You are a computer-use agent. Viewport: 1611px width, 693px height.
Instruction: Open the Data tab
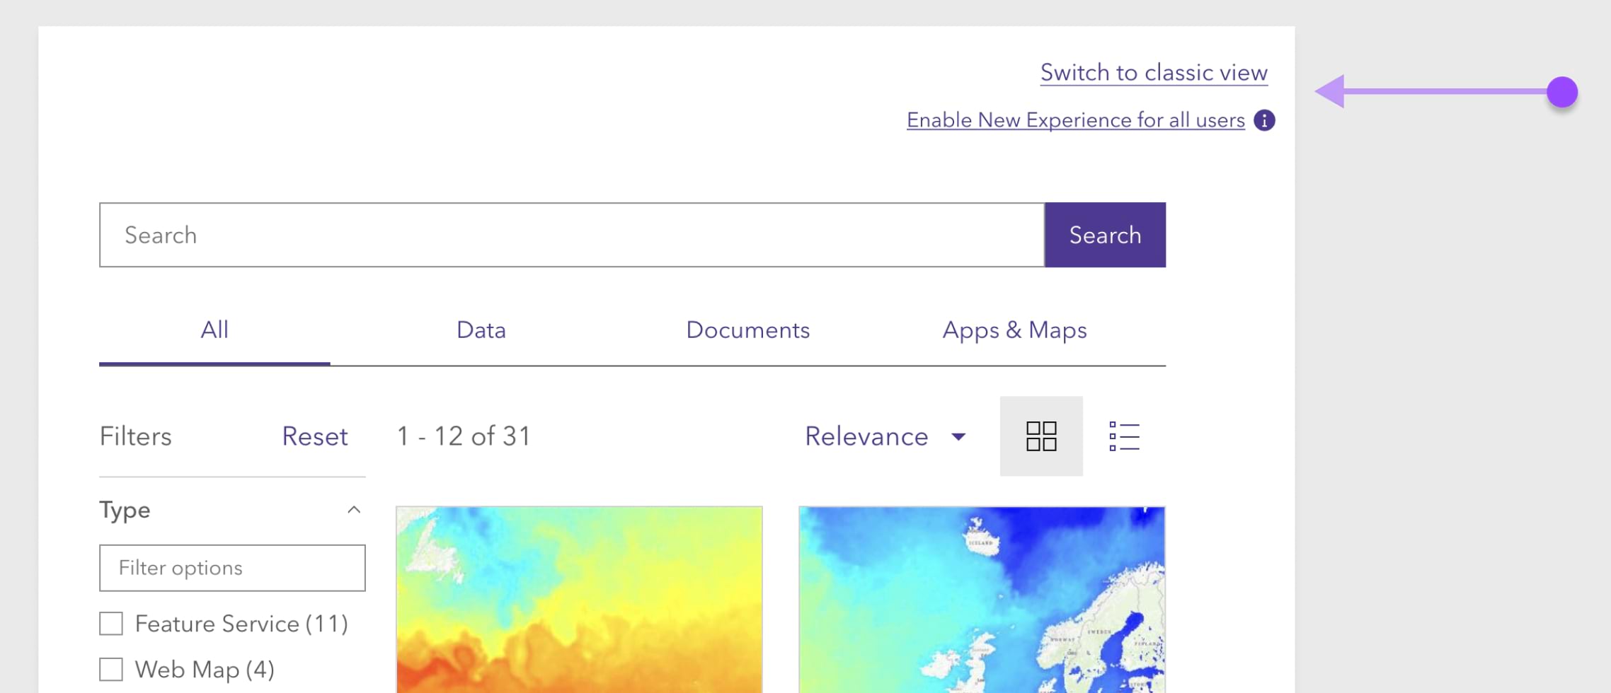481,330
